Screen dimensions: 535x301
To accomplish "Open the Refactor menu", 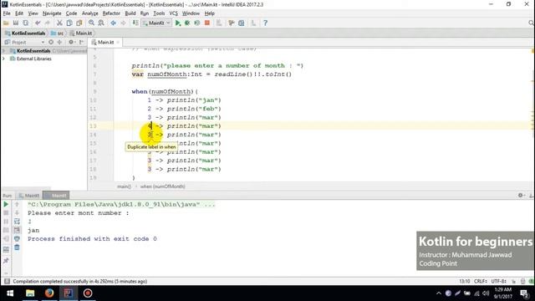I will point(111,13).
